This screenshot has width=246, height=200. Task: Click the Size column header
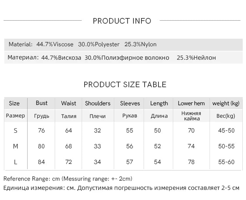click(x=14, y=103)
